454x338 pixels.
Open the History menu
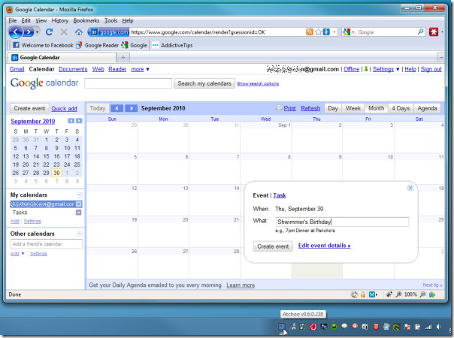pos(60,20)
